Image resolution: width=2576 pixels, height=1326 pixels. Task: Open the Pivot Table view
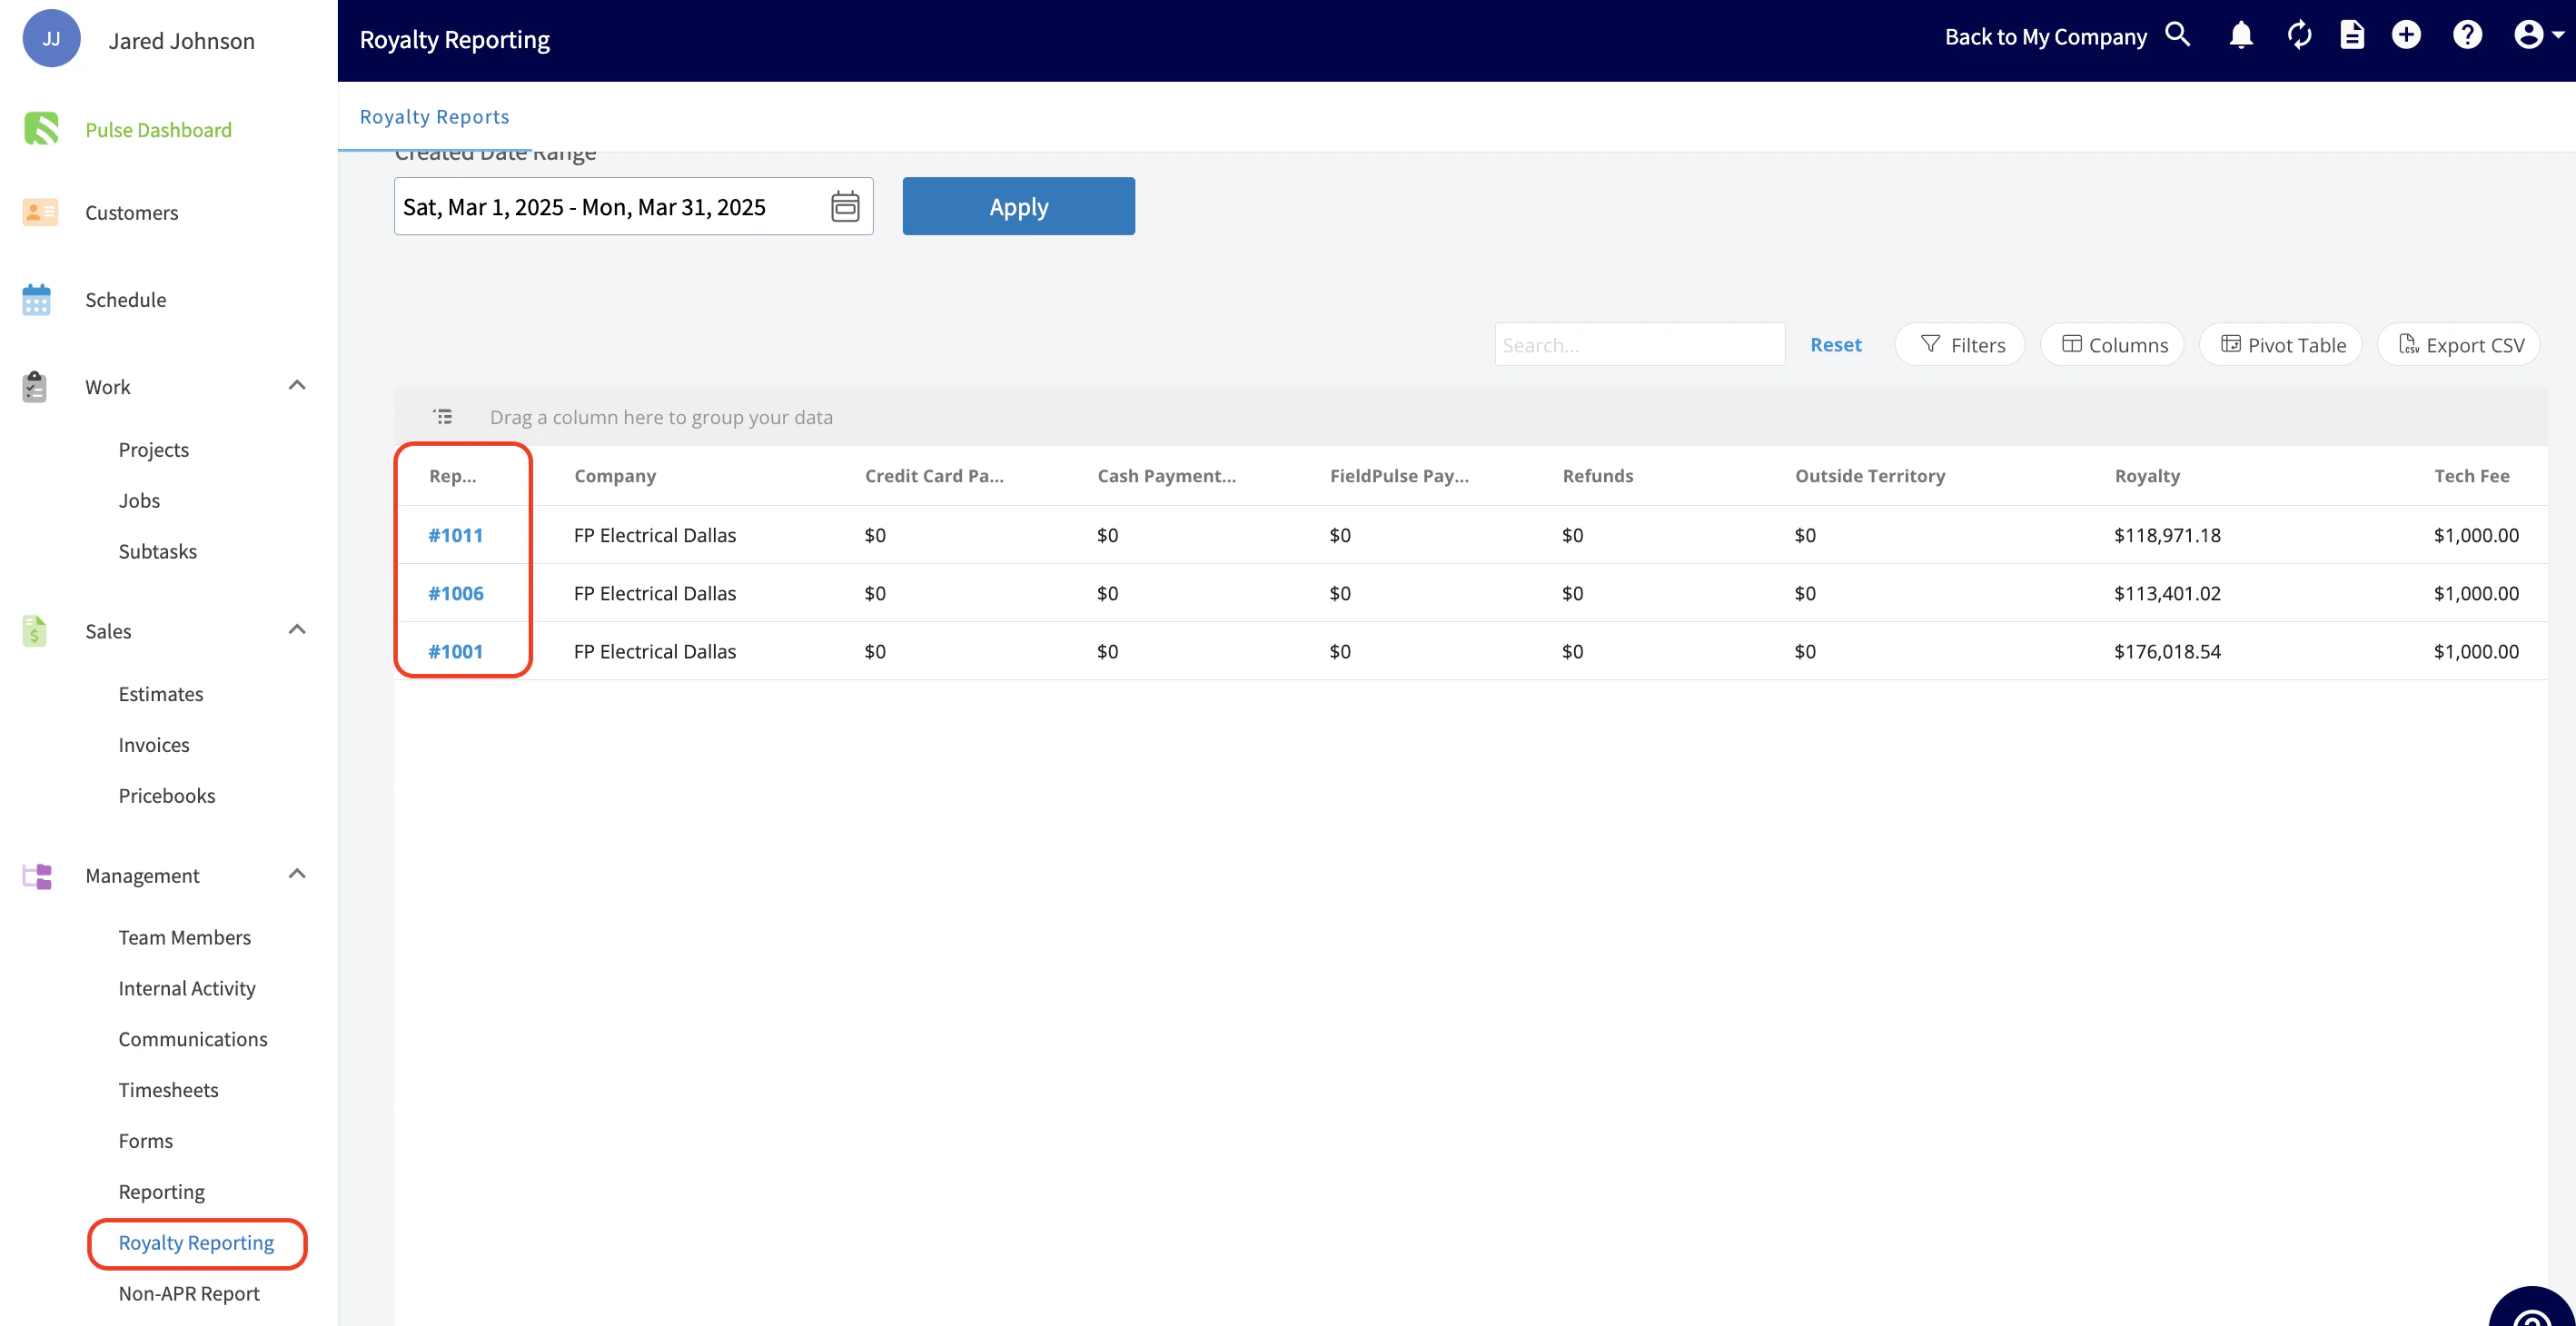(2280, 345)
